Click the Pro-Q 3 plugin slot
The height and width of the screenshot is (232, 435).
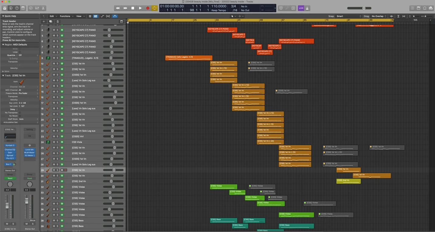tap(10, 158)
